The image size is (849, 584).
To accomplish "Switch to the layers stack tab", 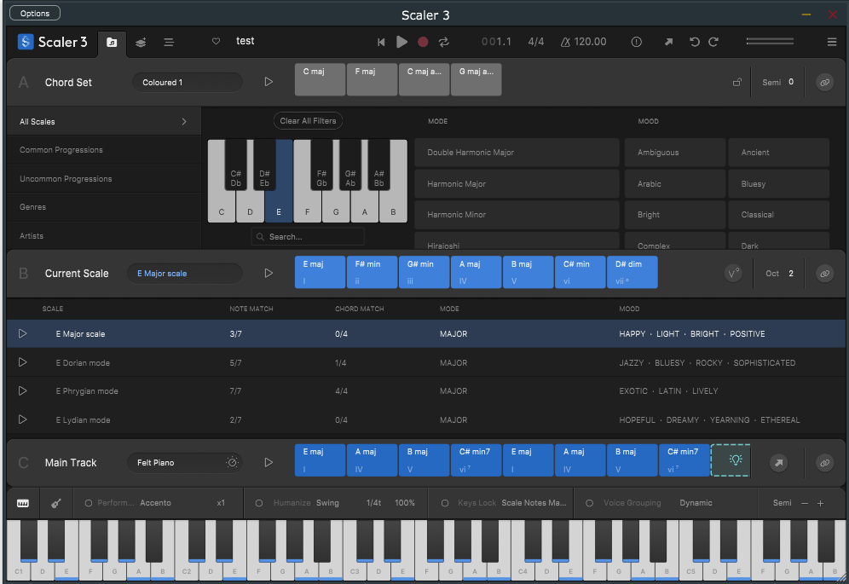I will point(141,43).
